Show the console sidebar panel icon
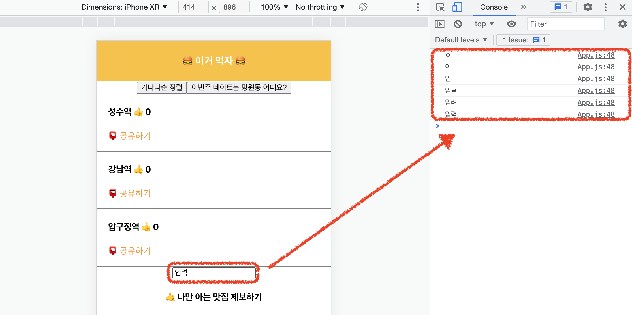The width and height of the screenshot is (632, 315). (440, 24)
